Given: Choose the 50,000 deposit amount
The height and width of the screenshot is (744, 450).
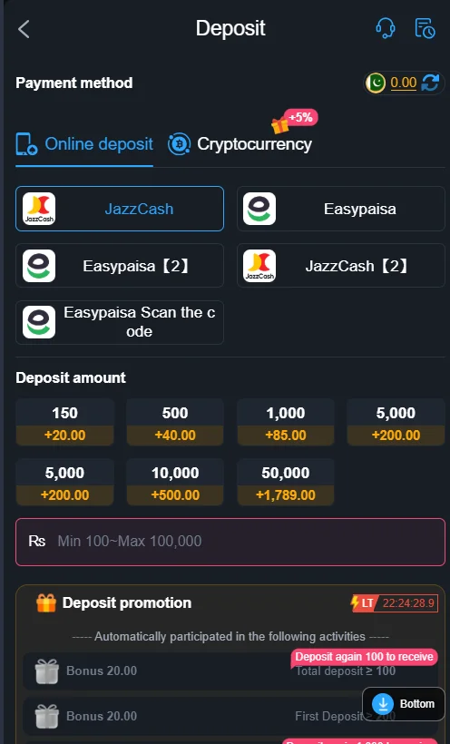Looking at the screenshot, I should (286, 482).
